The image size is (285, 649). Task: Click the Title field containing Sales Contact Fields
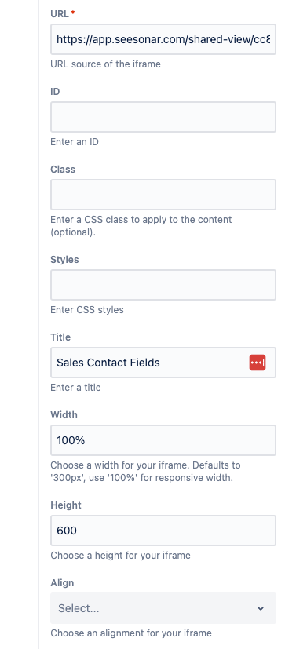point(163,363)
